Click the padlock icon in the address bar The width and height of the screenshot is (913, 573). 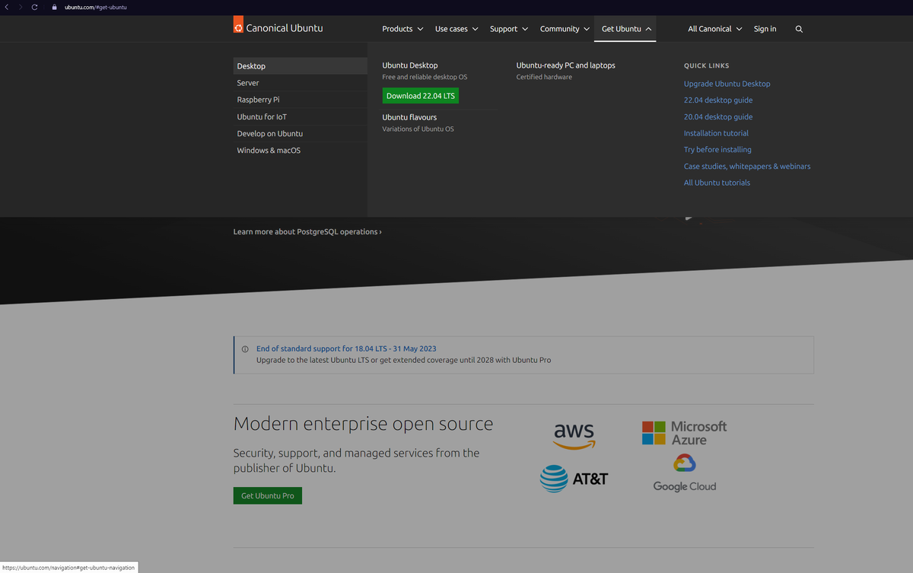pos(53,7)
